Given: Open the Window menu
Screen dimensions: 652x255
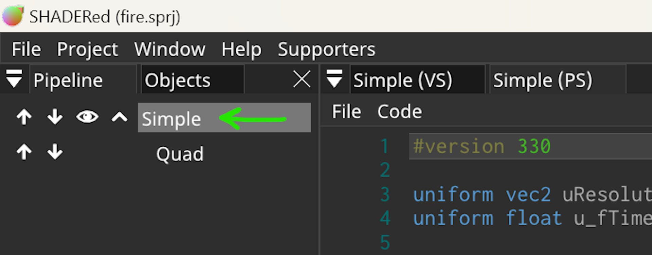Looking at the screenshot, I should [170, 49].
